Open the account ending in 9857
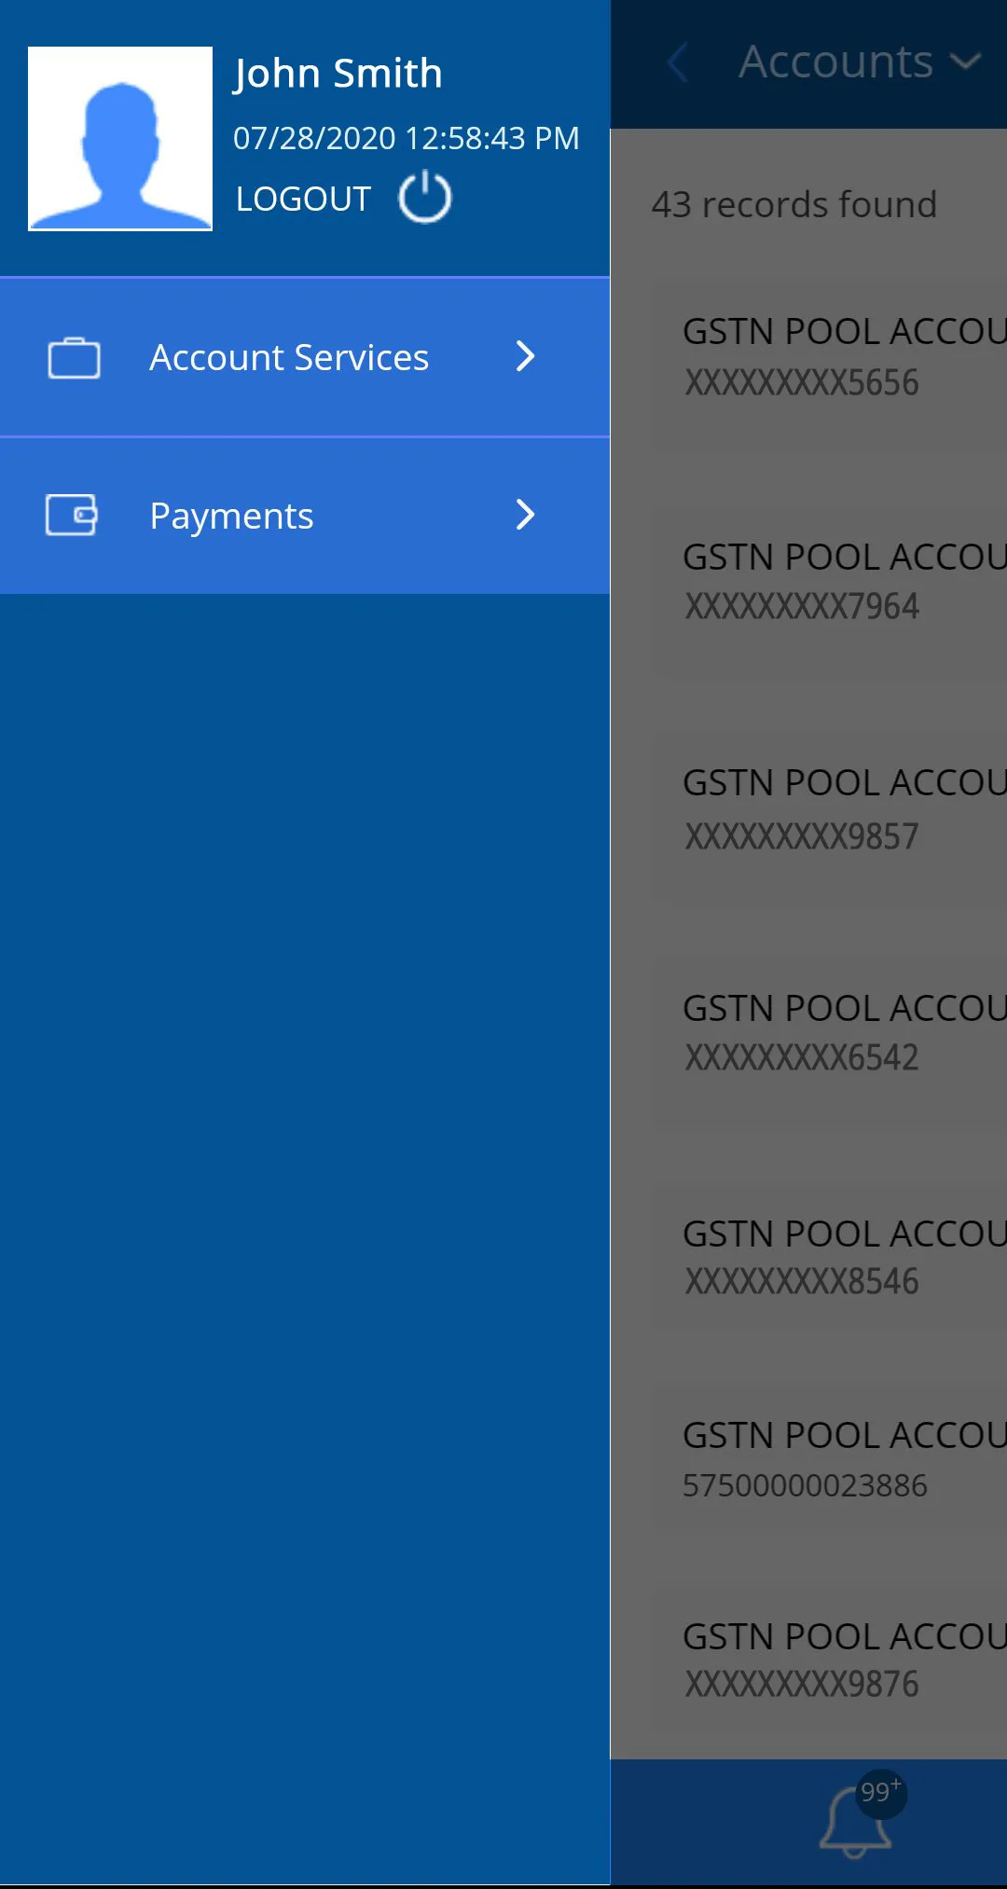The image size is (1007, 1889). click(x=830, y=809)
